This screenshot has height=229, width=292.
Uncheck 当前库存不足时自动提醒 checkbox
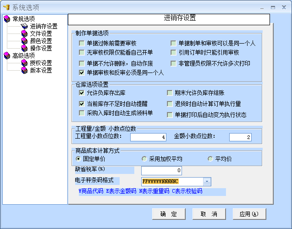82,104
